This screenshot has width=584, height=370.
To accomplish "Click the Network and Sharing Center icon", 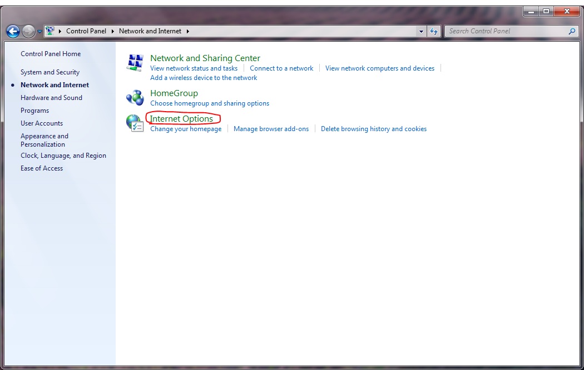I will click(135, 62).
